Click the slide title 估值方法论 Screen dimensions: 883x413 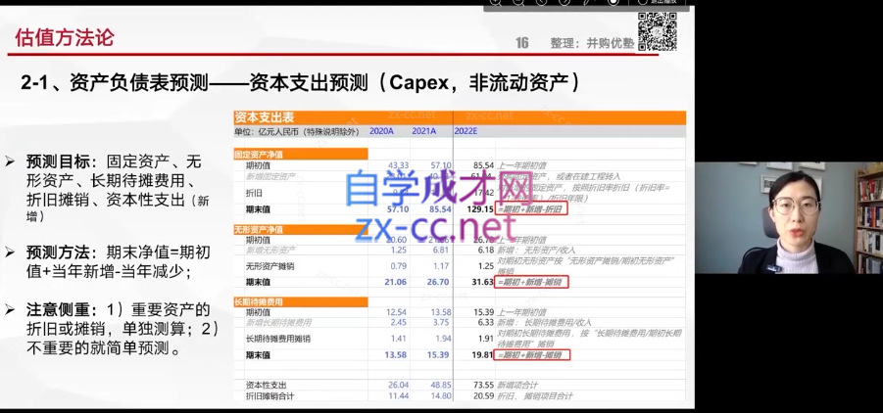click(65, 37)
